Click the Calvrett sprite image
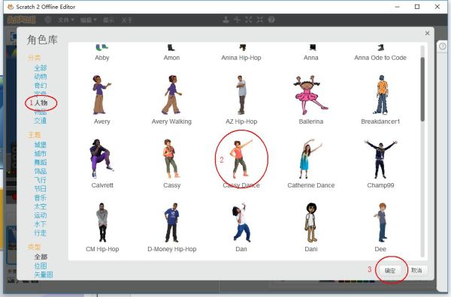Image resolution: width=451 pixels, height=297 pixels. 101,158
